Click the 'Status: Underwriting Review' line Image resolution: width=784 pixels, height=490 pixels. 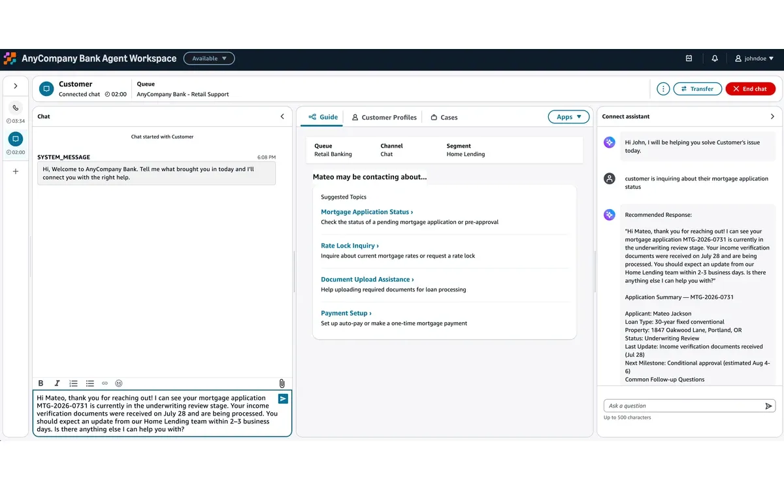662,338
